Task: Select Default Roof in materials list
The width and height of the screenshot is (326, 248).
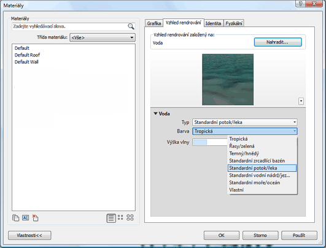Action: 27,55
